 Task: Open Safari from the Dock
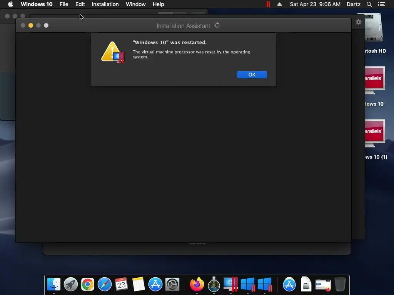pos(105,284)
